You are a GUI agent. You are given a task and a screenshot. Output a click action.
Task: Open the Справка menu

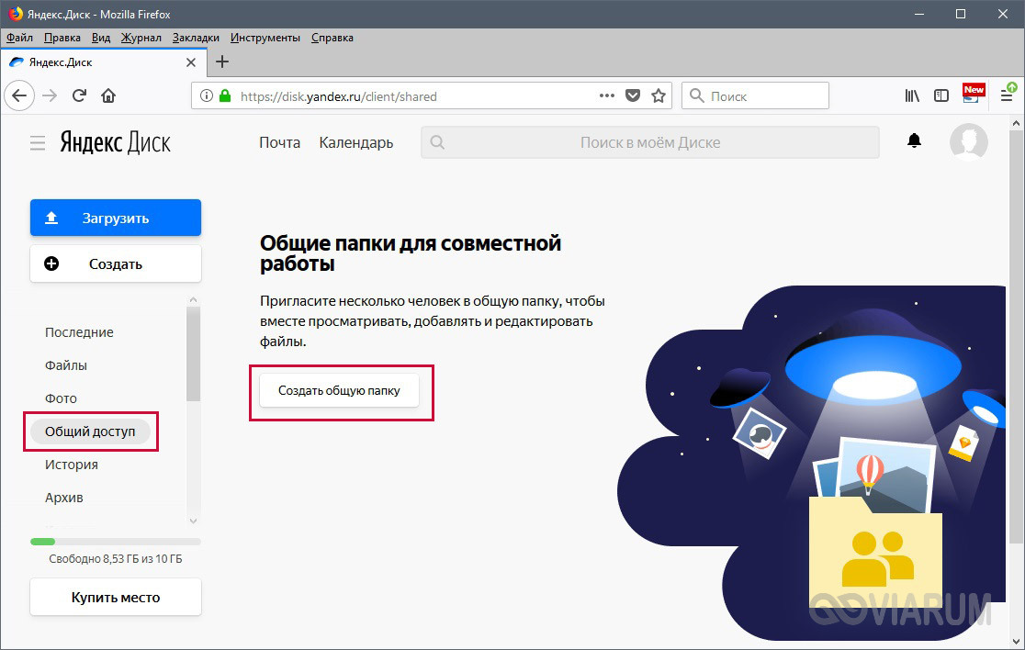coord(332,38)
